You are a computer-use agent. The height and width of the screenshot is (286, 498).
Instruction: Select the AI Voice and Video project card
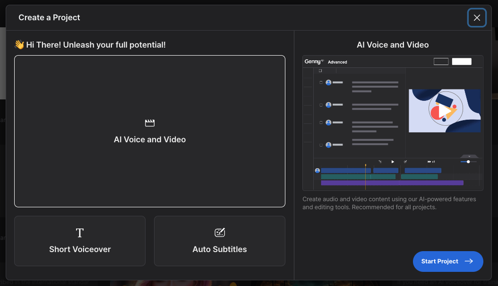150,131
